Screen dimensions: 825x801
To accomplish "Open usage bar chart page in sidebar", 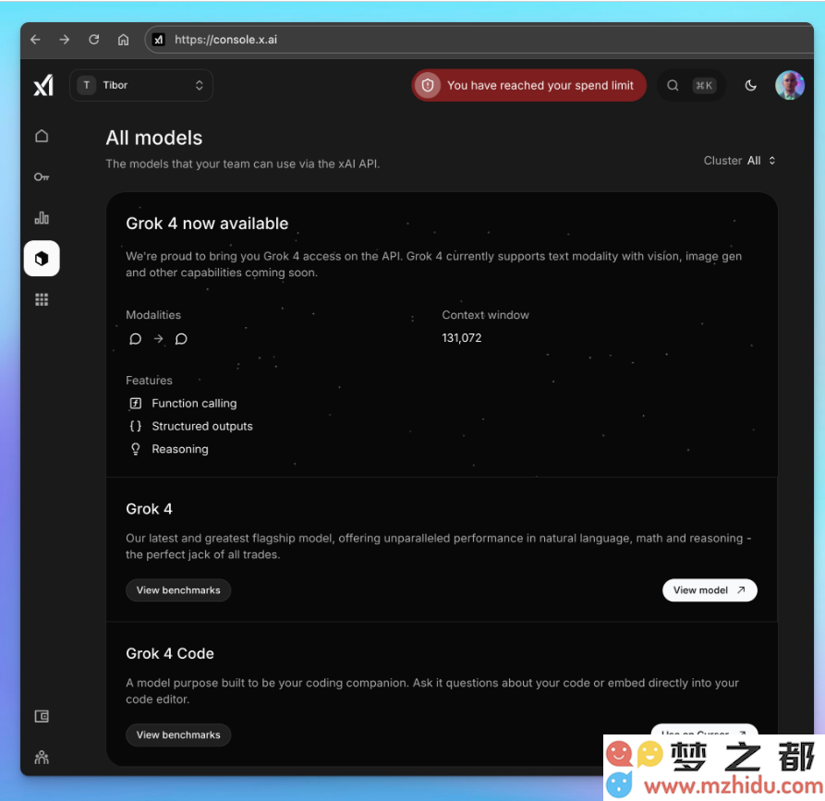I will coord(42,218).
